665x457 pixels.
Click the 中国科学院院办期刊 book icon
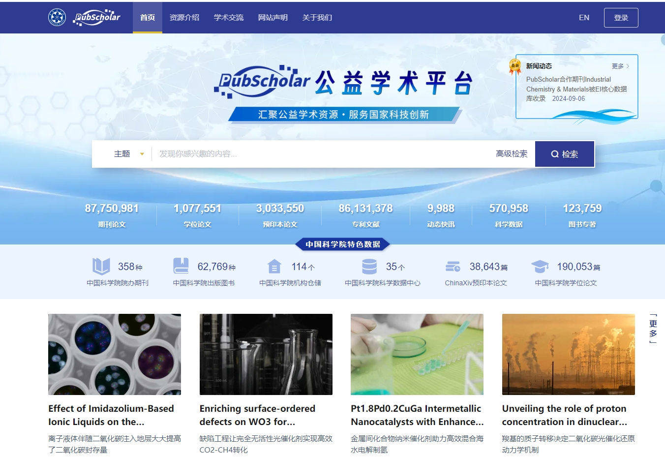click(x=101, y=266)
